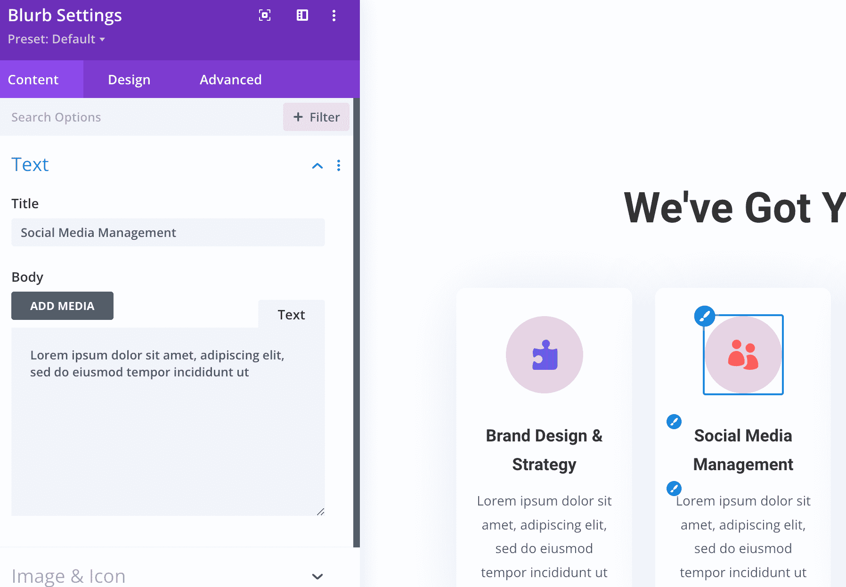Focus the Search Options field
Image resolution: width=846 pixels, height=587 pixels.
pyautogui.click(x=141, y=117)
